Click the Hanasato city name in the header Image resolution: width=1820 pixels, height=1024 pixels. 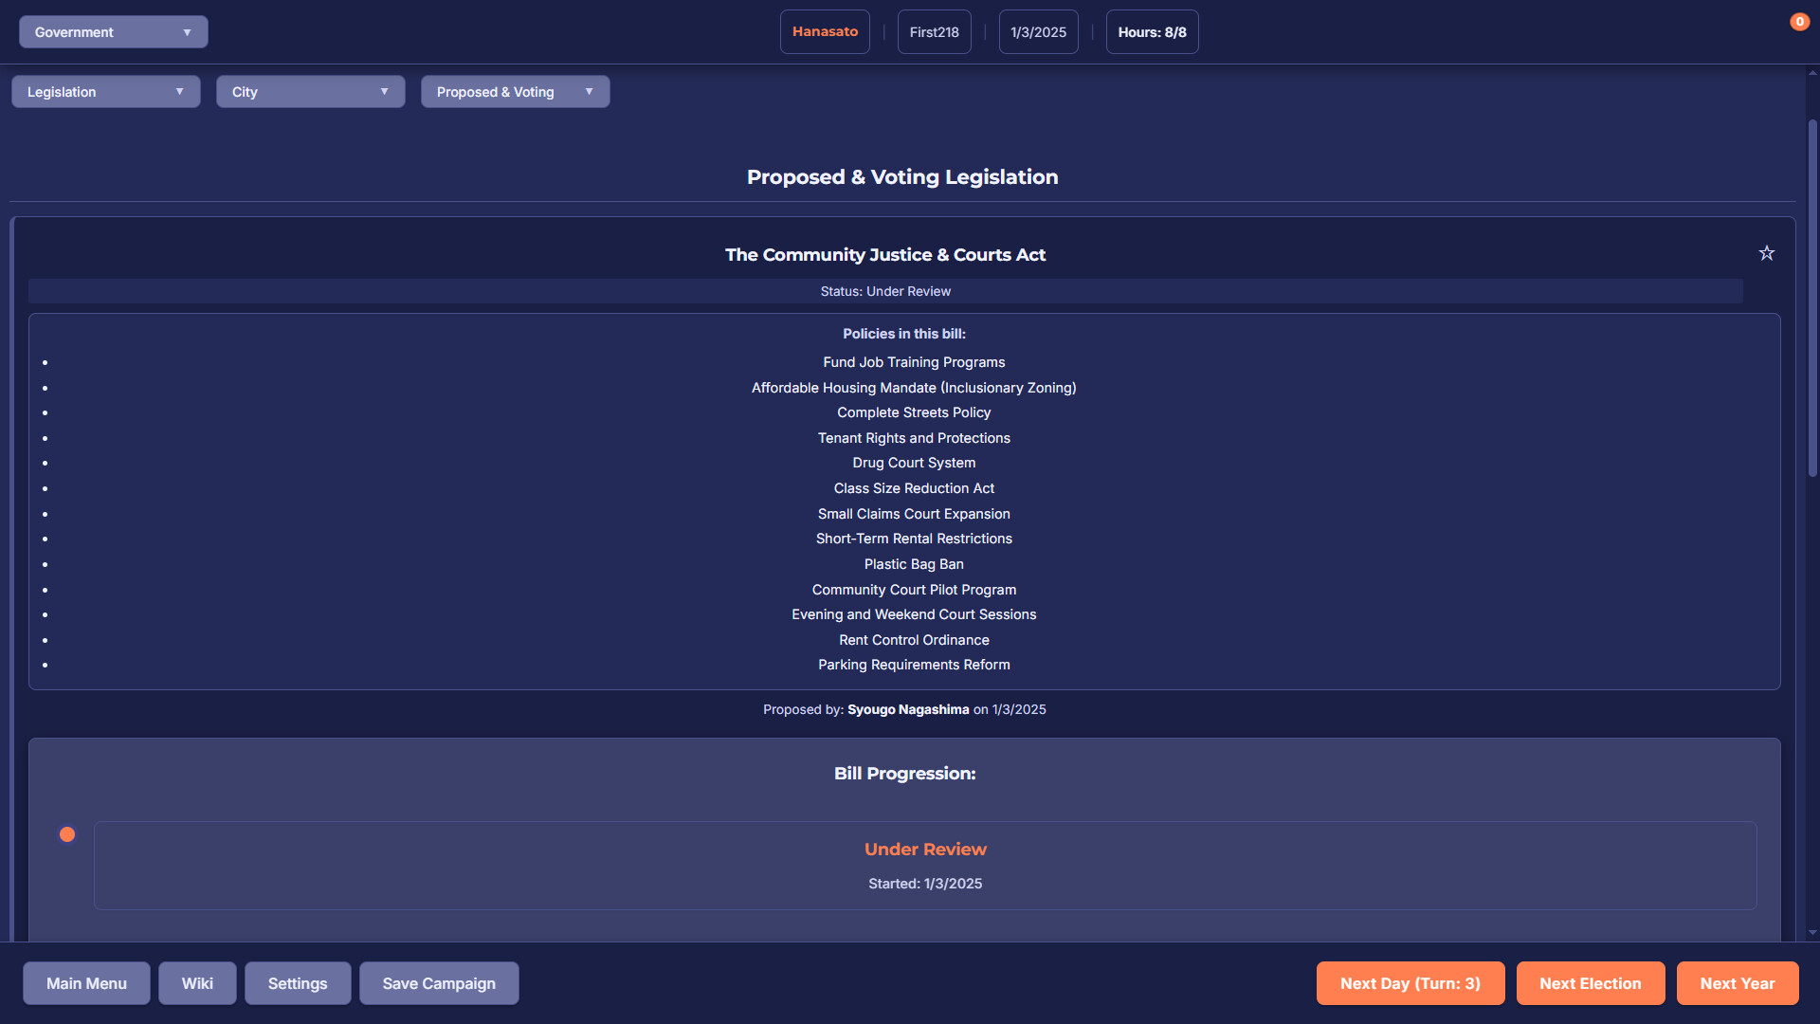824,31
